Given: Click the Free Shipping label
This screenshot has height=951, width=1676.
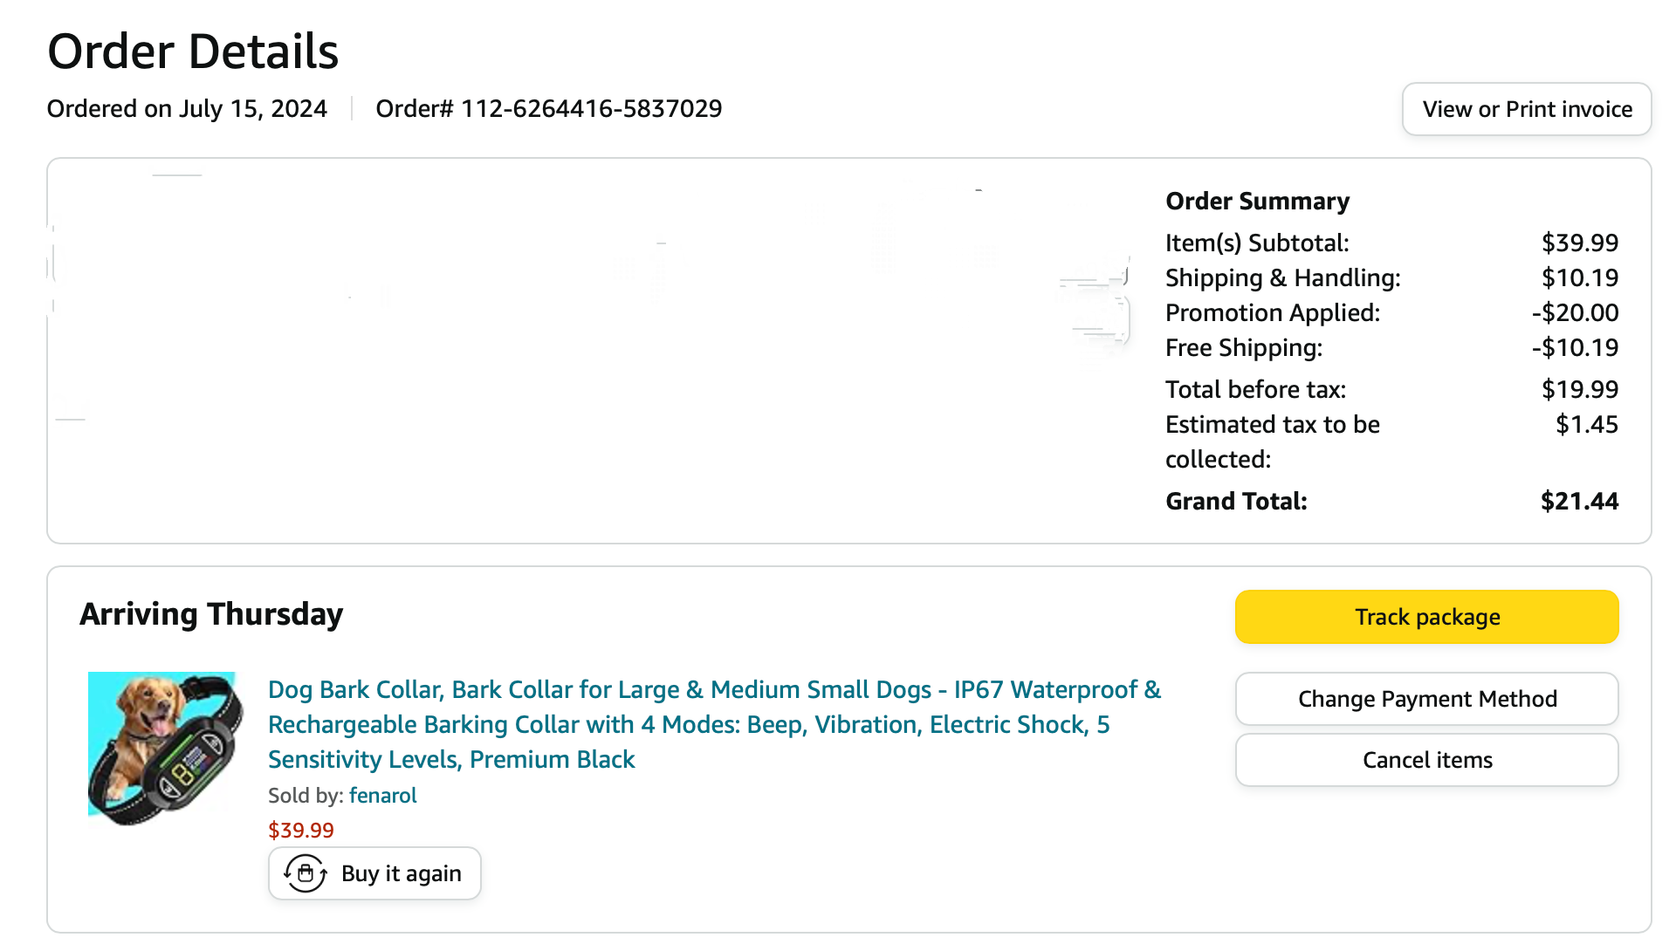Looking at the screenshot, I should 1243,348.
